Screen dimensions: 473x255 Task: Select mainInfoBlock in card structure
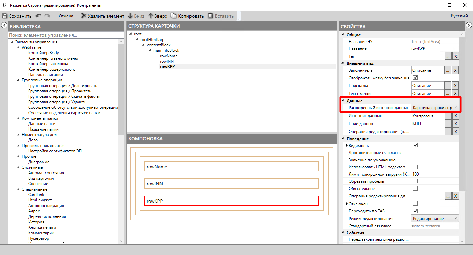166,50
